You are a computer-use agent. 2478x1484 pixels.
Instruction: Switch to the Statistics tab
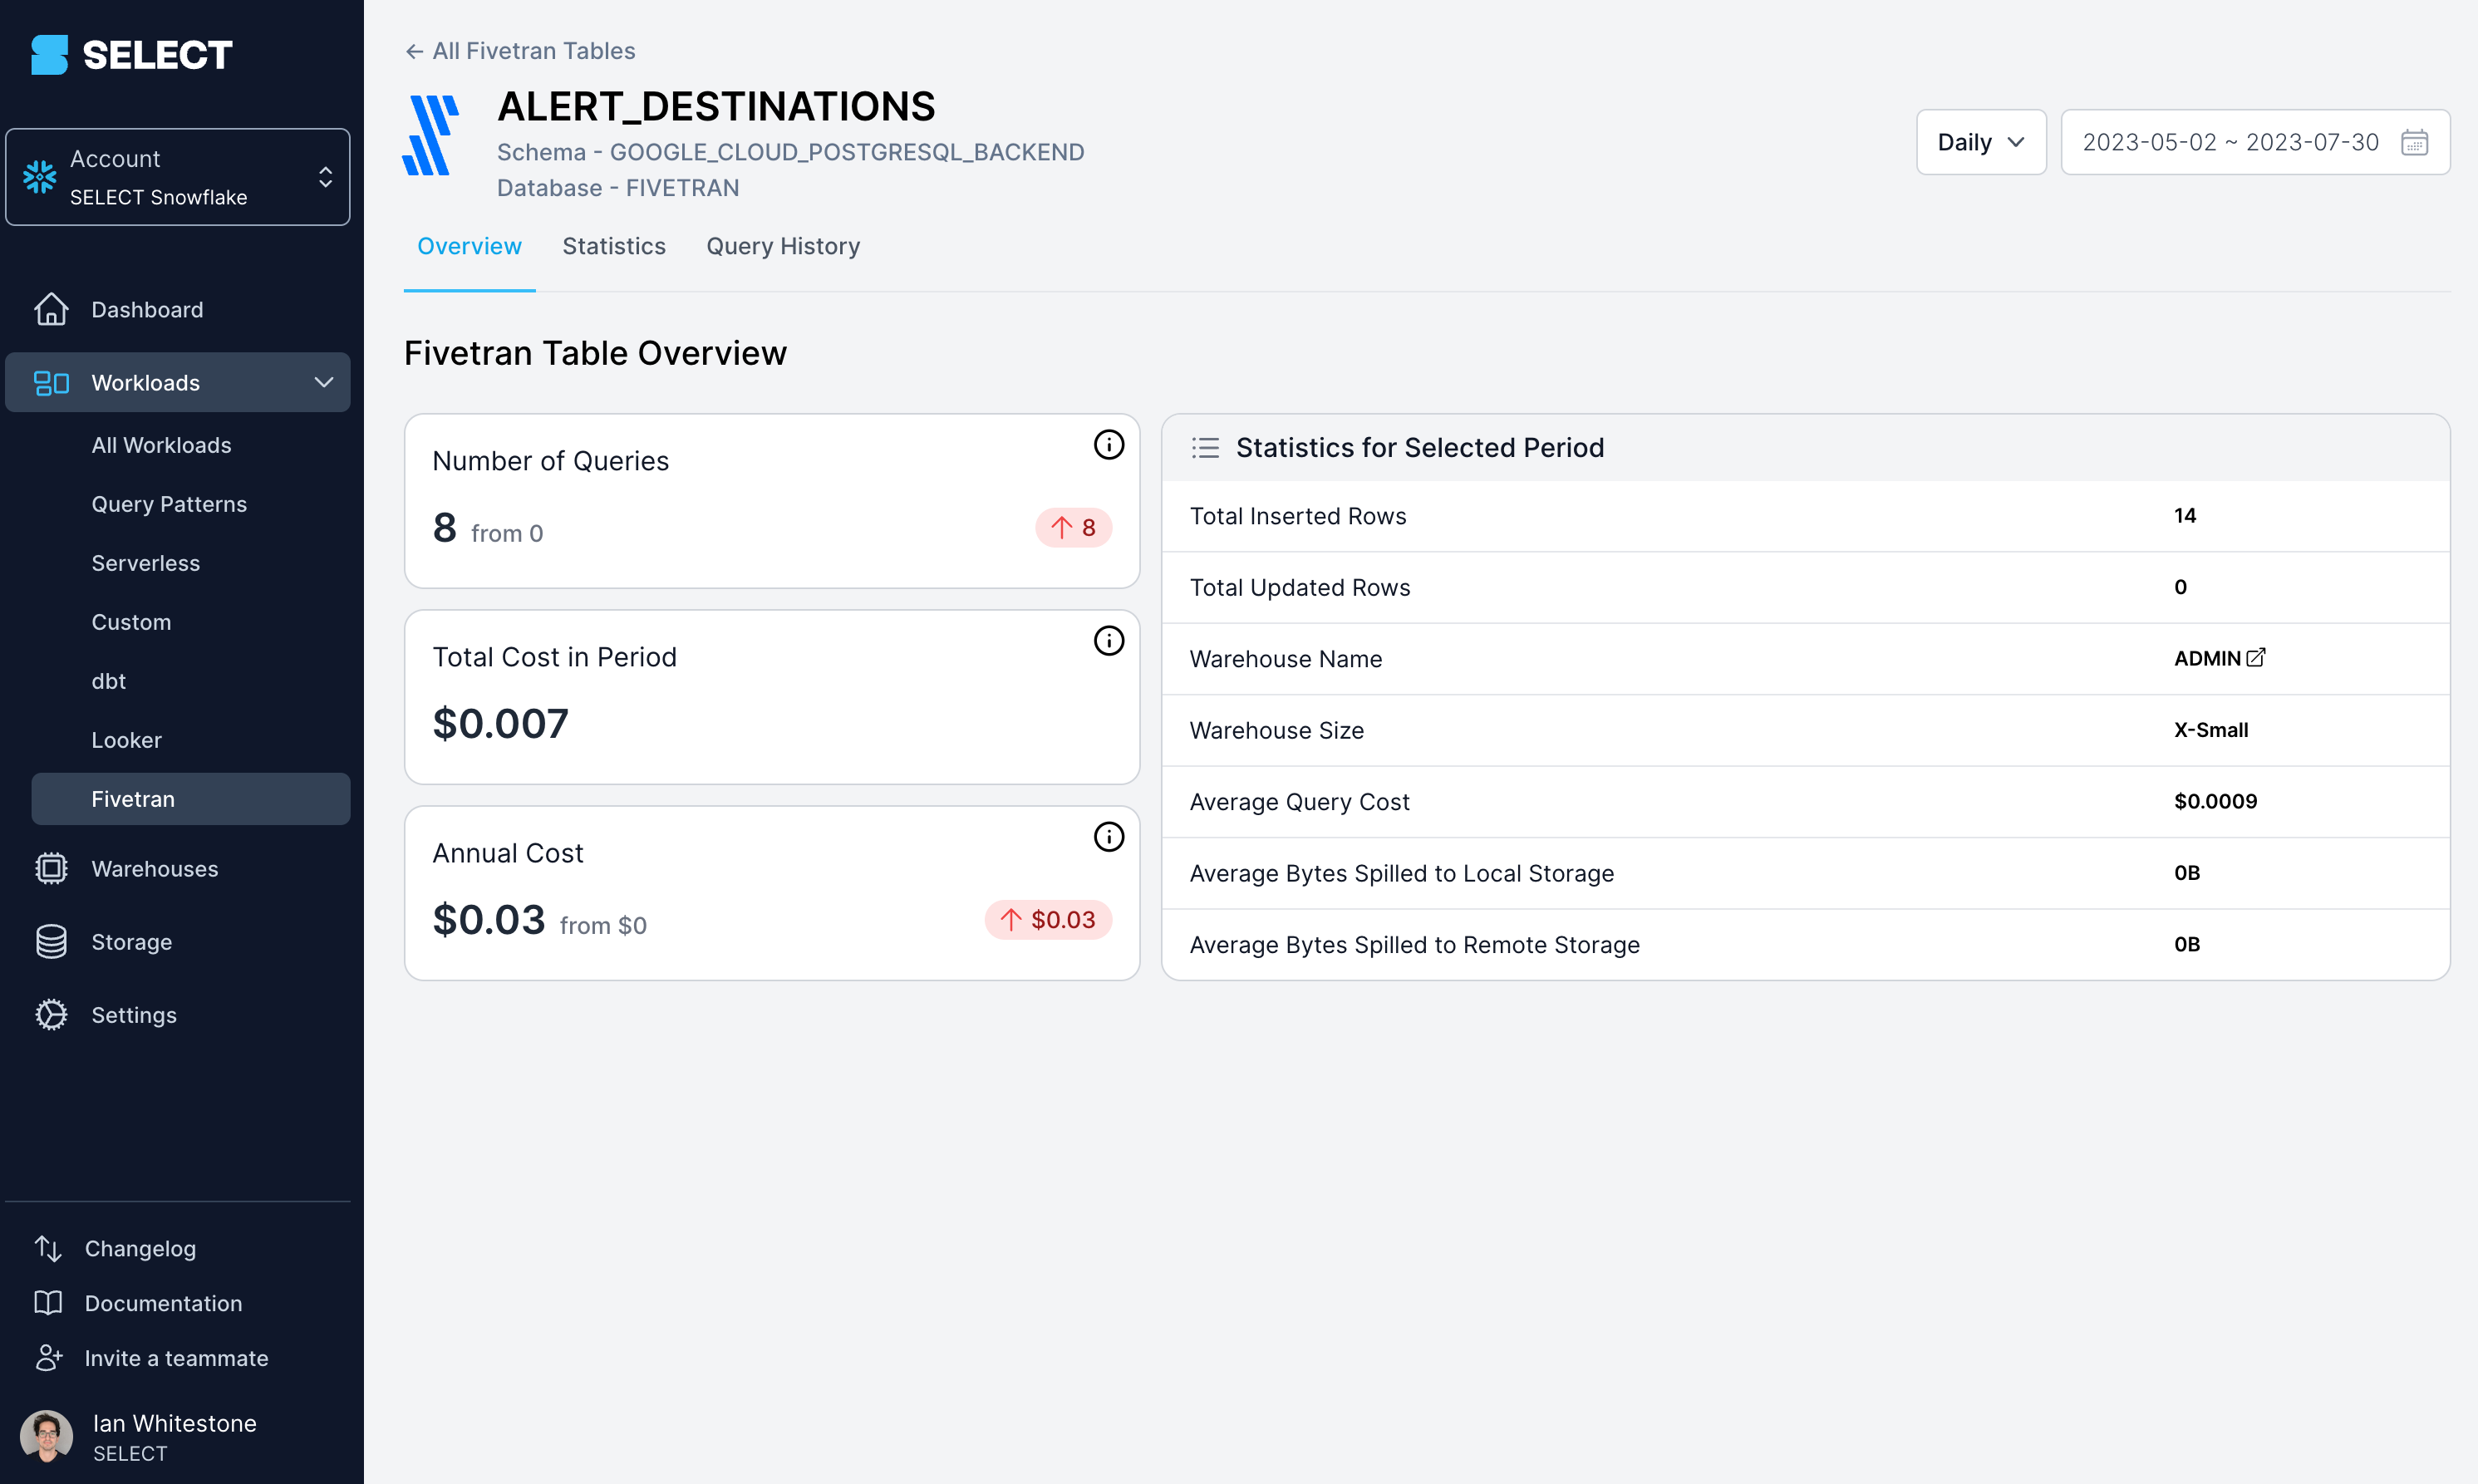(613, 246)
